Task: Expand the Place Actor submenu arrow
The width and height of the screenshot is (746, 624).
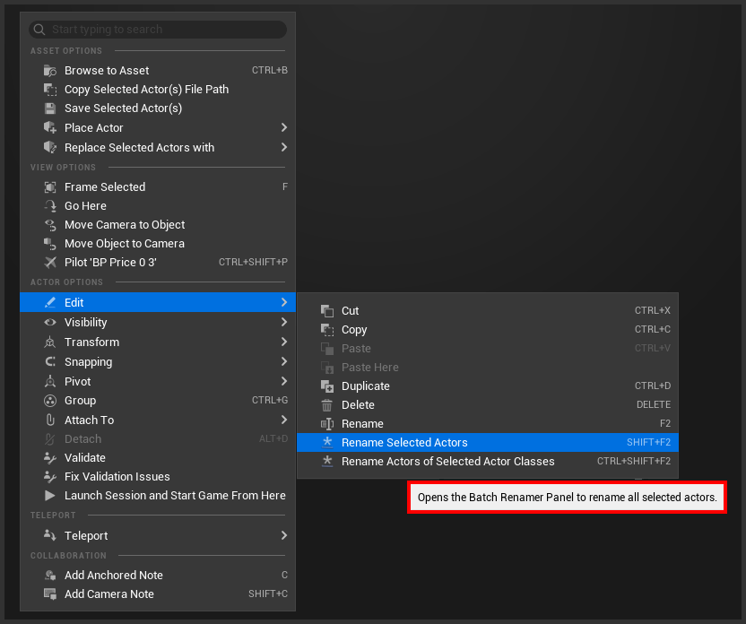Action: click(284, 127)
